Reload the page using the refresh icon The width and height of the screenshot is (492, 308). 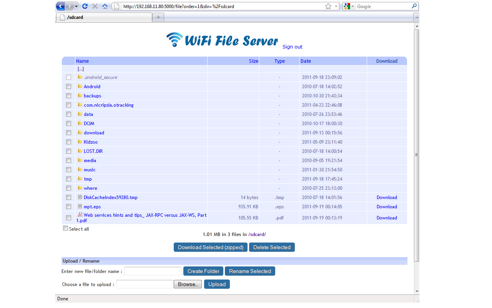84,6
